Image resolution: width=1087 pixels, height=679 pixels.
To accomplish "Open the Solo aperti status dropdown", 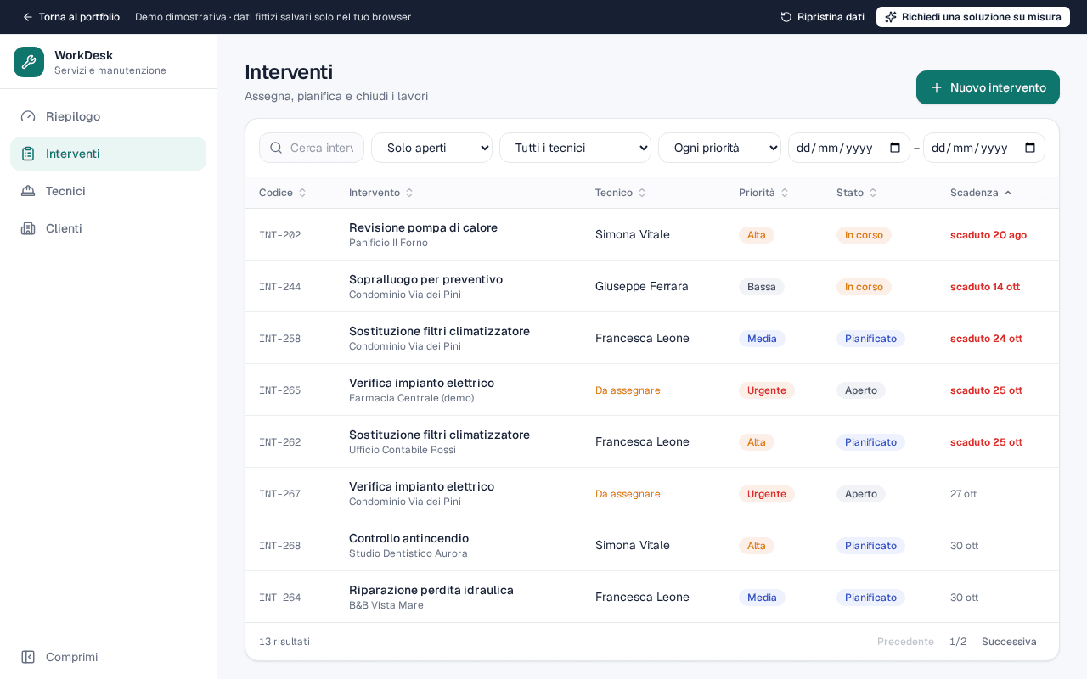I will coord(431,148).
